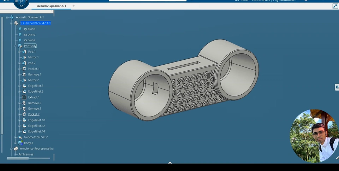This screenshot has width=339, height=171.
Task: Select the EdgeFillet.10 label
Action: [x=36, y=120]
